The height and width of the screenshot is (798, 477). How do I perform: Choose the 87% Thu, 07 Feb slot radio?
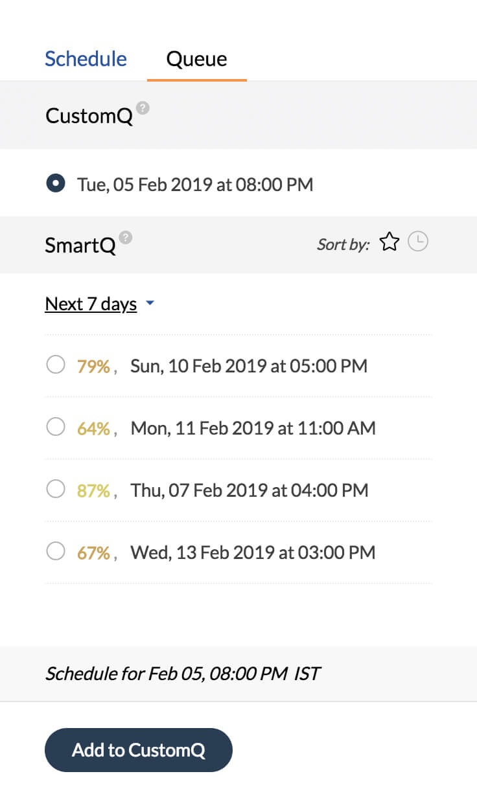click(x=56, y=490)
